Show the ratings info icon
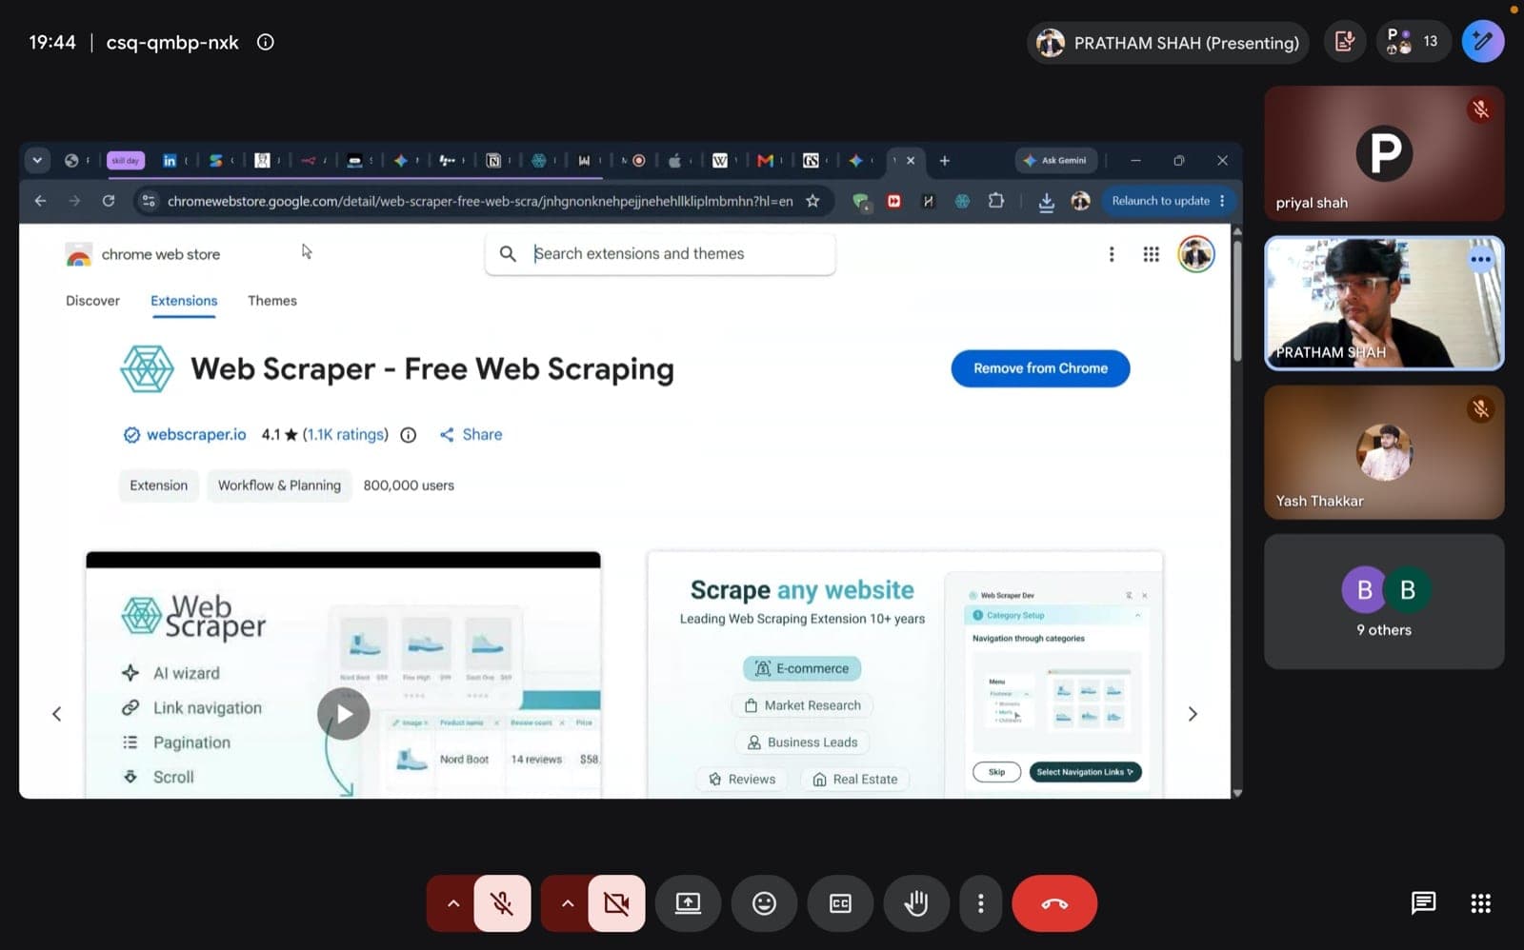The image size is (1524, 950). click(x=409, y=435)
